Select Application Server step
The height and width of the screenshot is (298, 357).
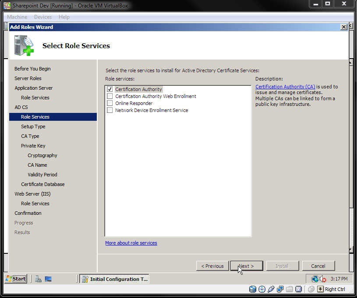pos(34,88)
